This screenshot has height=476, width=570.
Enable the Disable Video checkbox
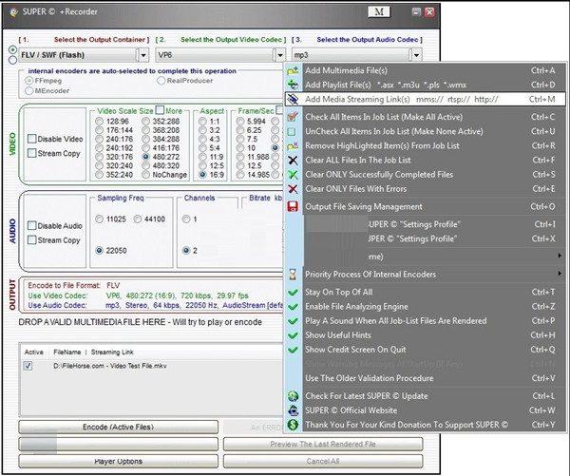(x=33, y=139)
